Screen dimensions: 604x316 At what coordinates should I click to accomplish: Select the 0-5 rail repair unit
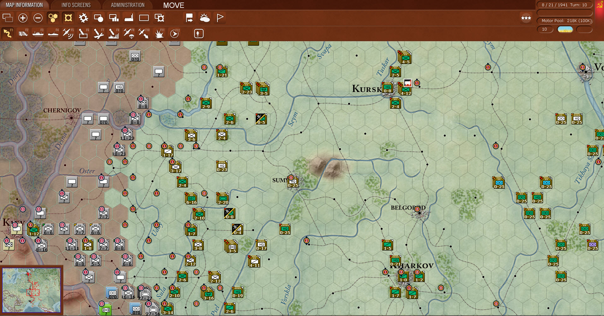click(x=261, y=119)
